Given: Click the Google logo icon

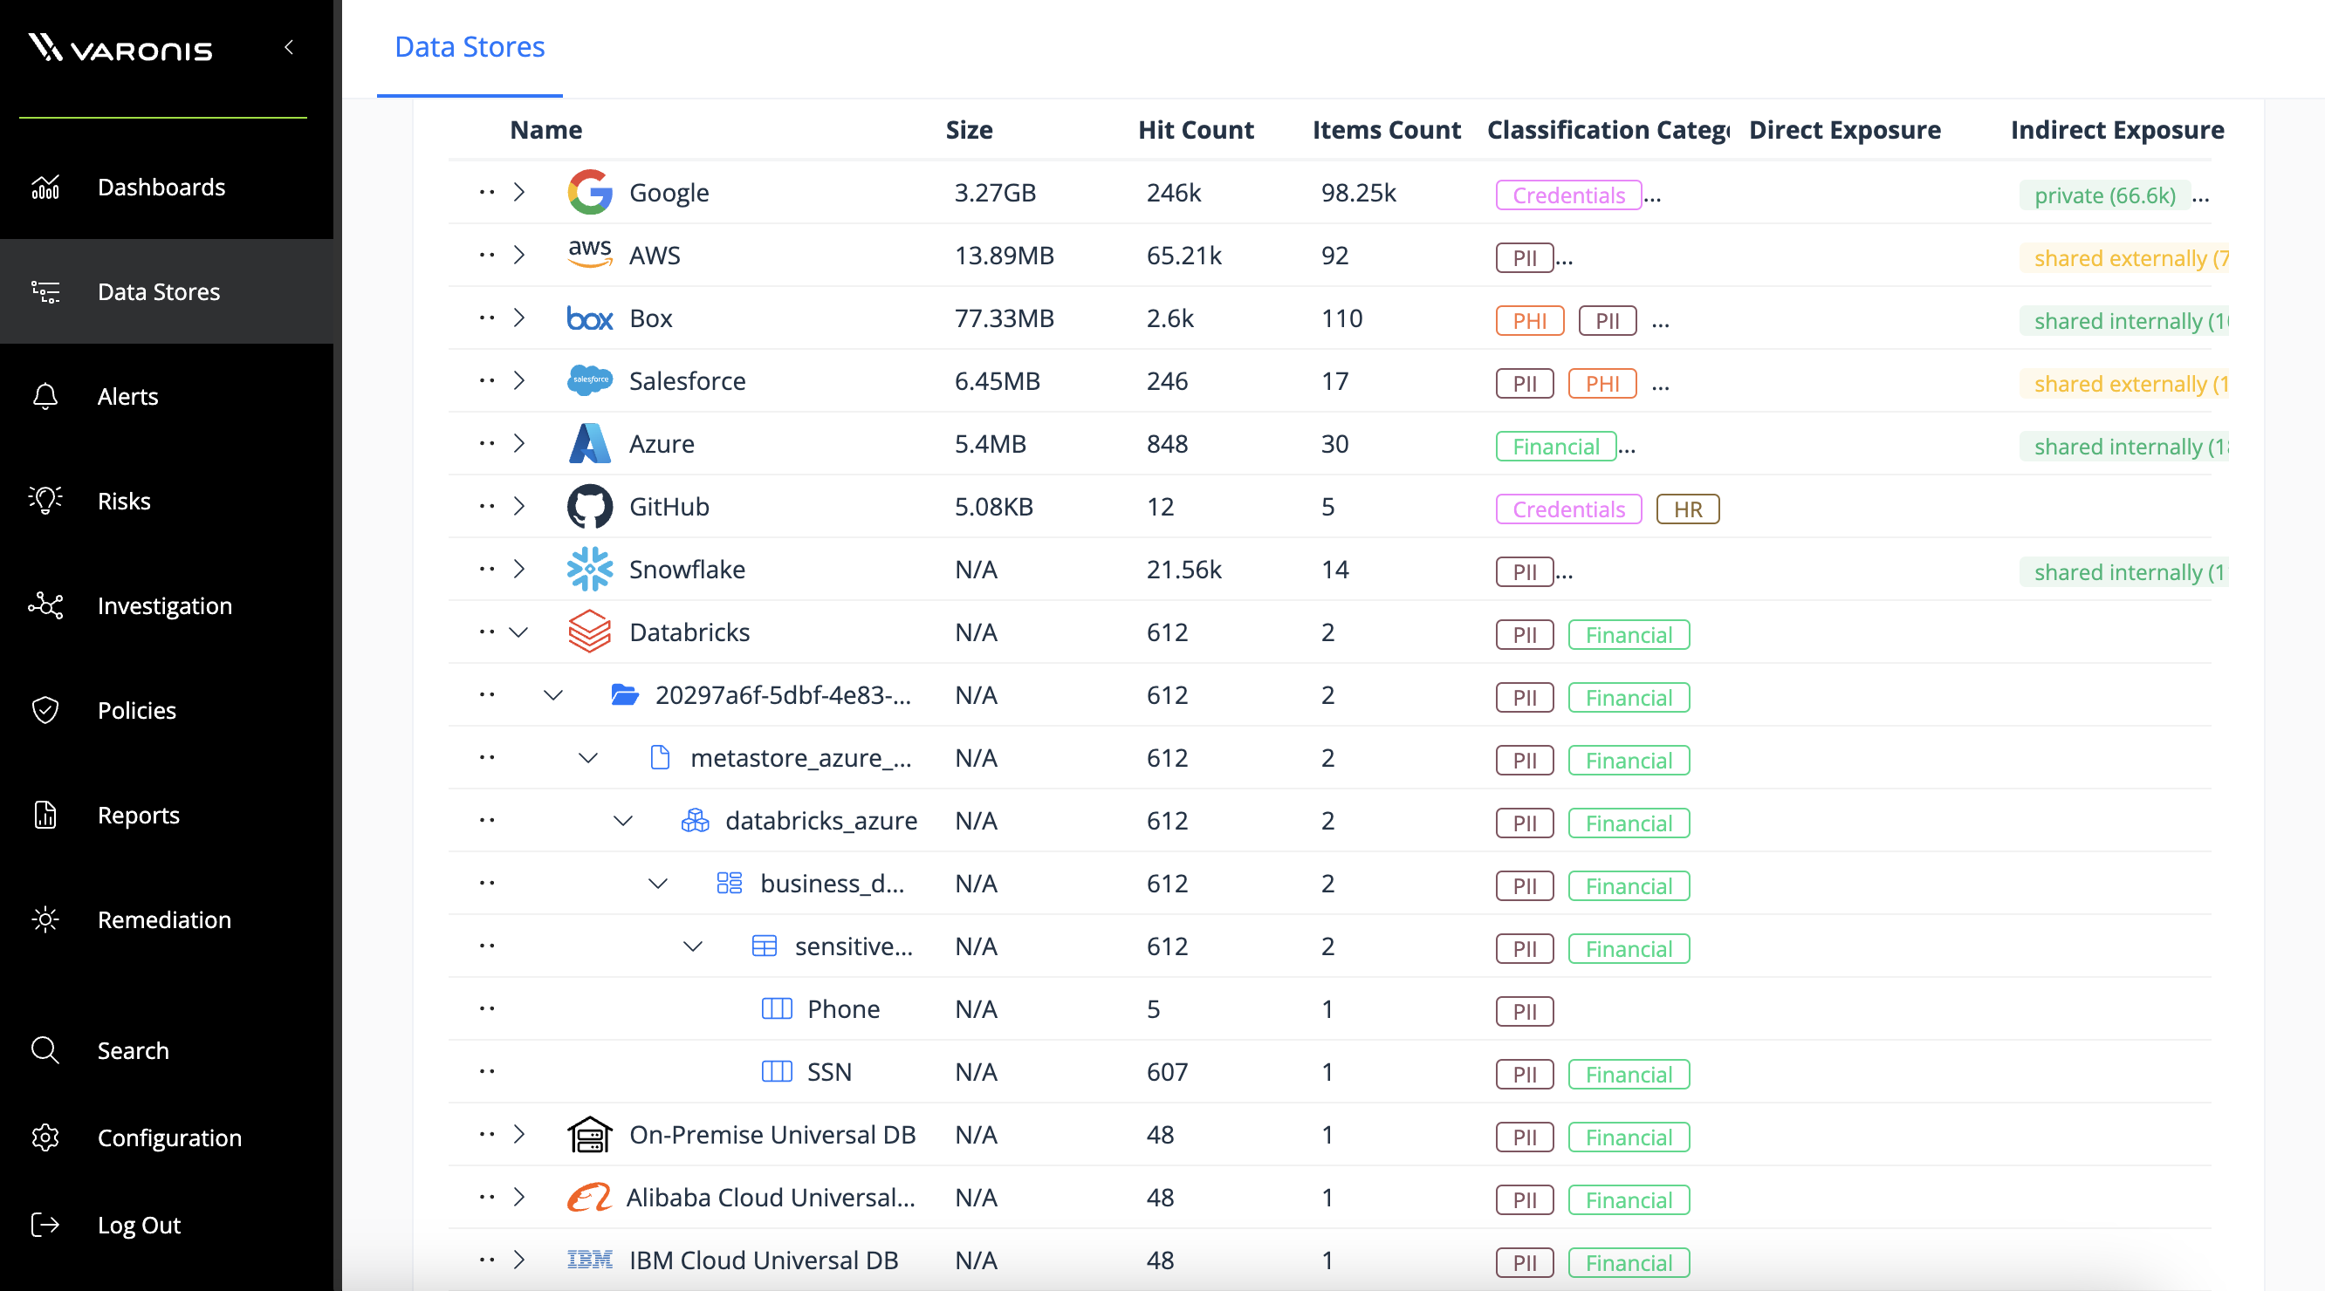Looking at the screenshot, I should click(x=590, y=192).
